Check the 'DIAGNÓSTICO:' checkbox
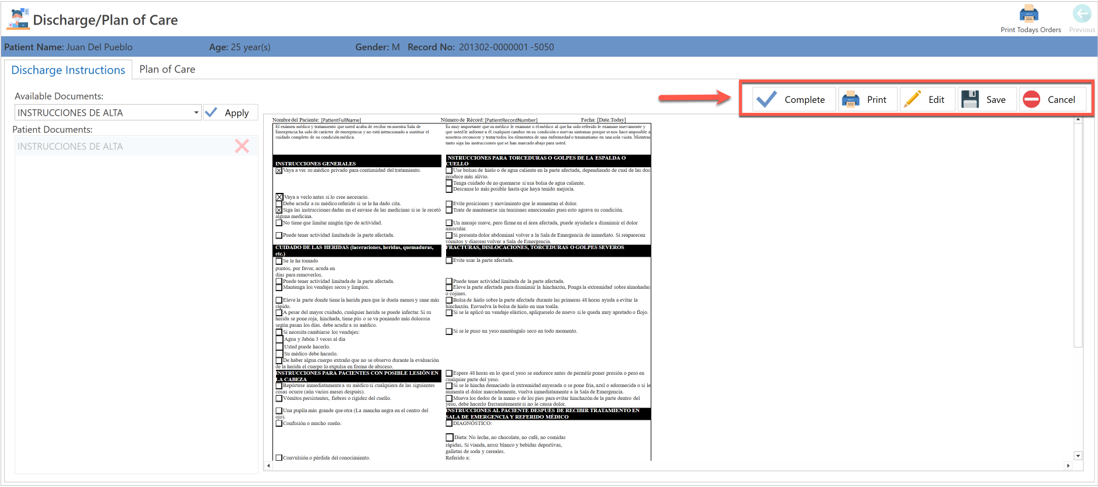The image size is (1098, 487). point(449,423)
